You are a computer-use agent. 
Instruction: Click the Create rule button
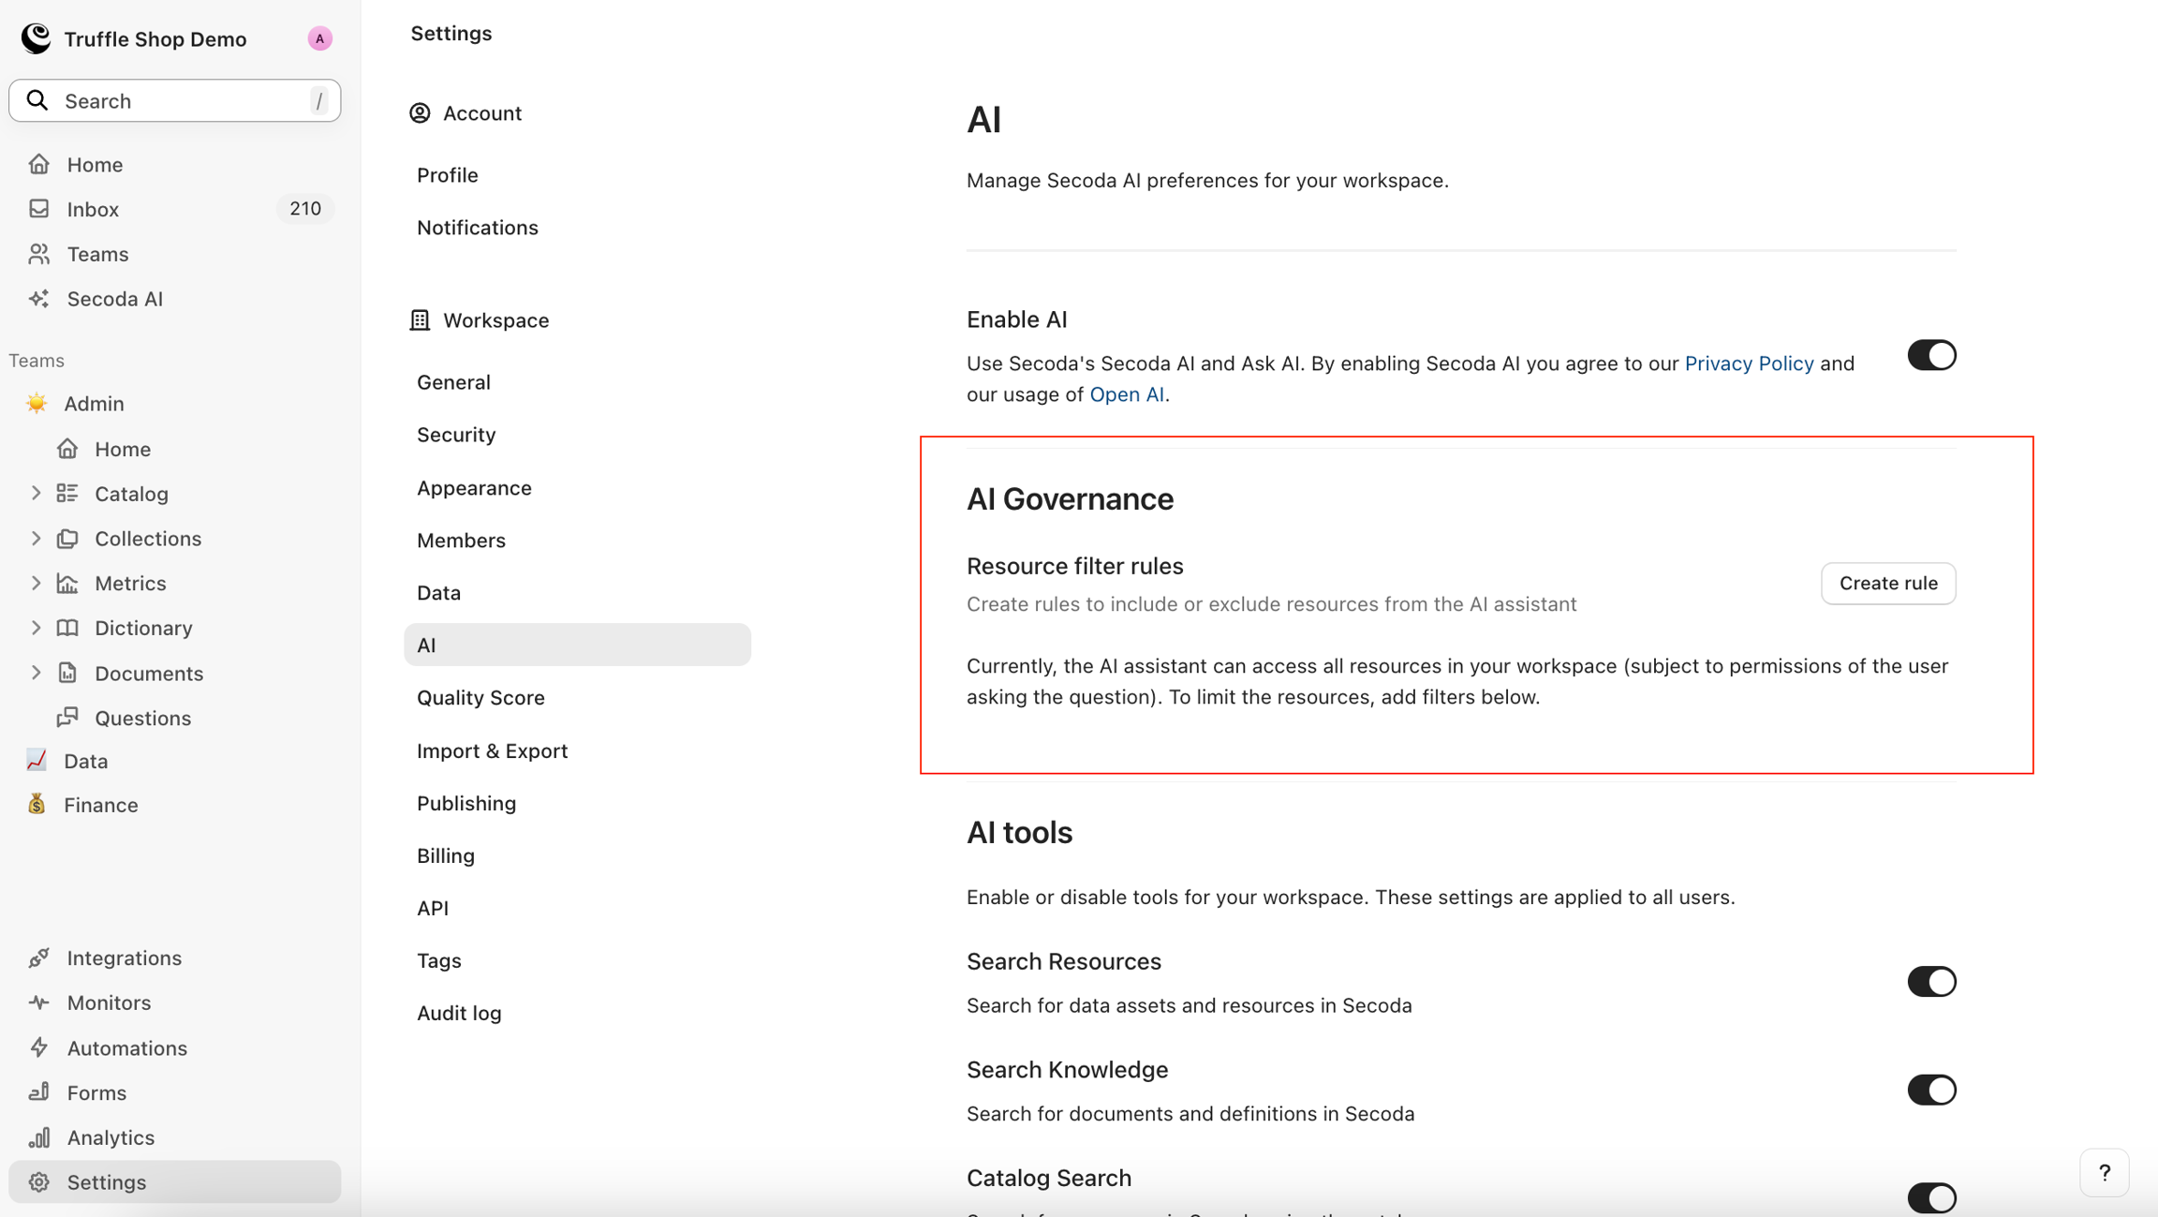pos(1887,584)
